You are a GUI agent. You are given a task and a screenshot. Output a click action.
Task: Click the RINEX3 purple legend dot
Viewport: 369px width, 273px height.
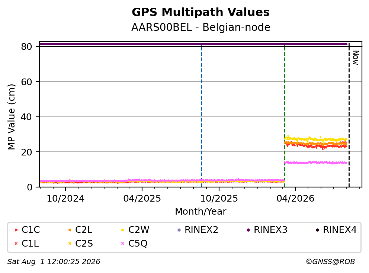(x=248, y=230)
